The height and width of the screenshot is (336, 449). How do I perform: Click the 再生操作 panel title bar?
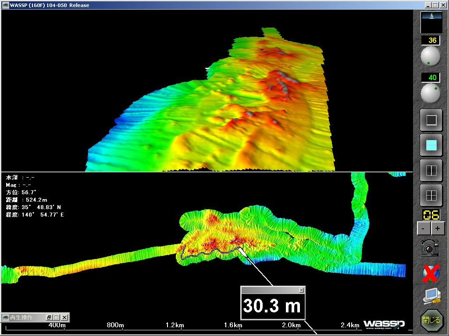click(35, 318)
